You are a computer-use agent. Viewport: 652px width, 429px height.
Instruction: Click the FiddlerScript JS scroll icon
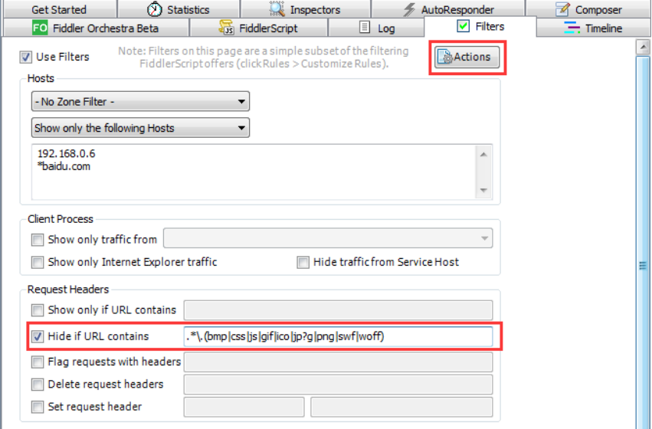pos(226,28)
